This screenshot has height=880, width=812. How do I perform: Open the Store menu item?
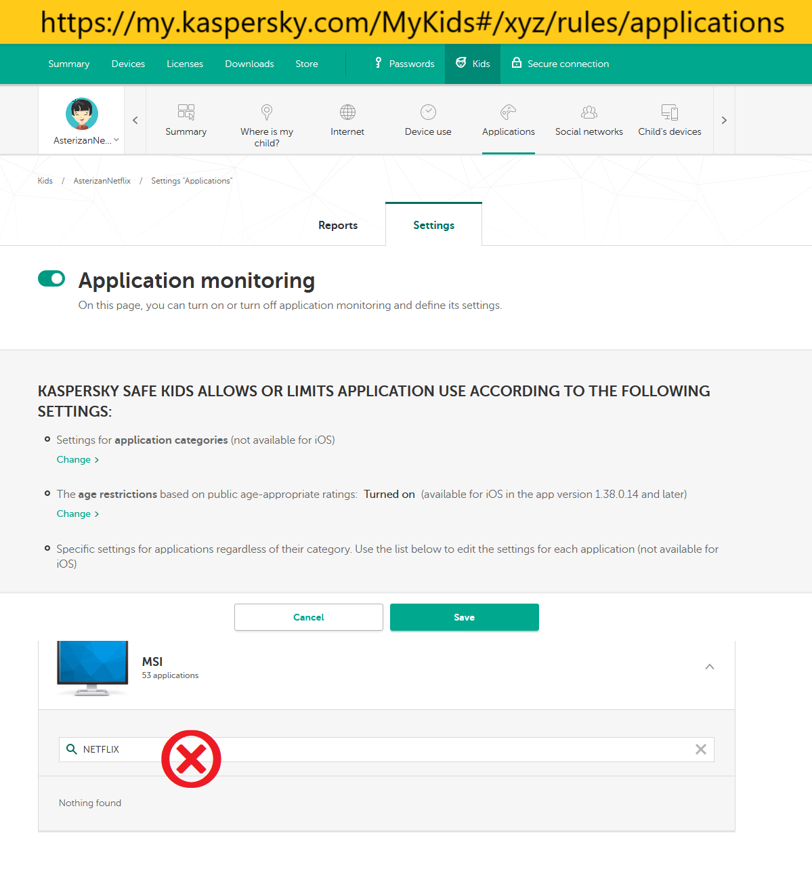tap(307, 64)
